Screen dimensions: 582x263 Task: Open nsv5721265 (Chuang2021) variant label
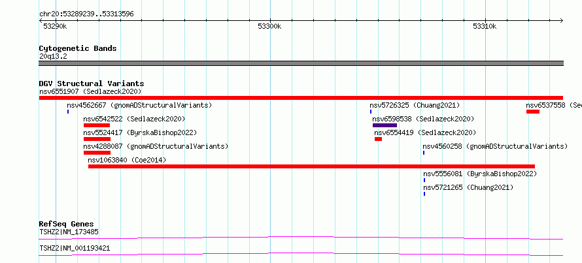click(x=468, y=187)
